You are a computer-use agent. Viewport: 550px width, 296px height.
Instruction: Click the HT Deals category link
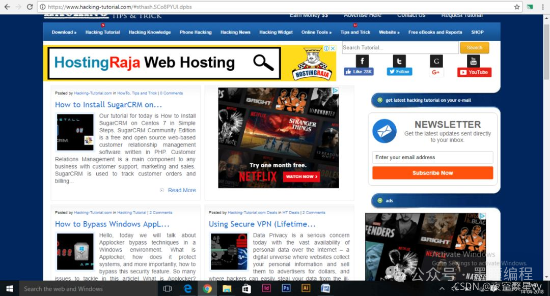pyautogui.click(x=291, y=213)
